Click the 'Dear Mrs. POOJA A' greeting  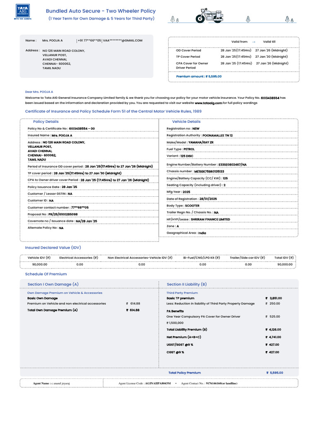[x=39, y=92]
